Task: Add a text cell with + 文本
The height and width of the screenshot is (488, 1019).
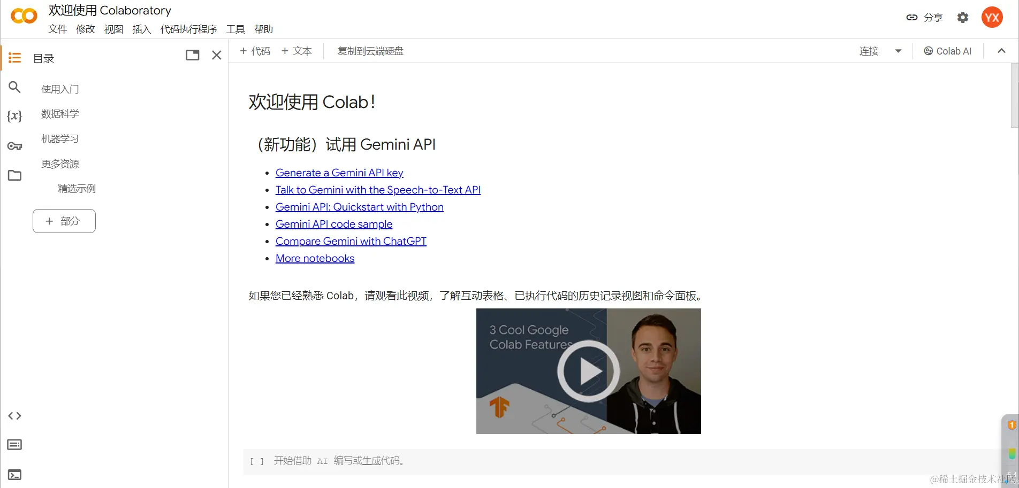Action: [296, 51]
